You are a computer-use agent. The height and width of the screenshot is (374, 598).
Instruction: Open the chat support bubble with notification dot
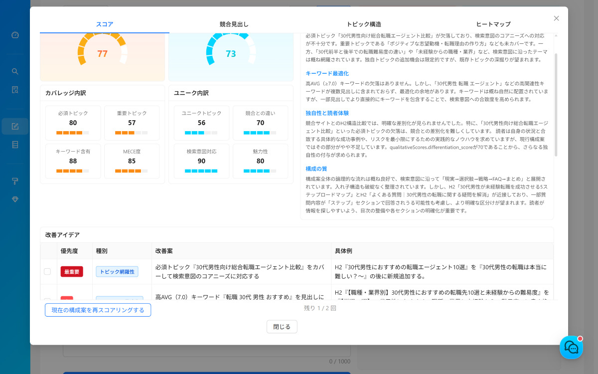point(571,348)
